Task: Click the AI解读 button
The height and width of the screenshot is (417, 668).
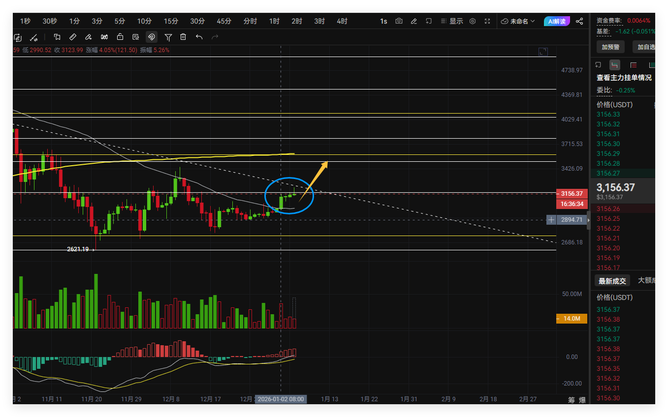Action: [x=557, y=21]
